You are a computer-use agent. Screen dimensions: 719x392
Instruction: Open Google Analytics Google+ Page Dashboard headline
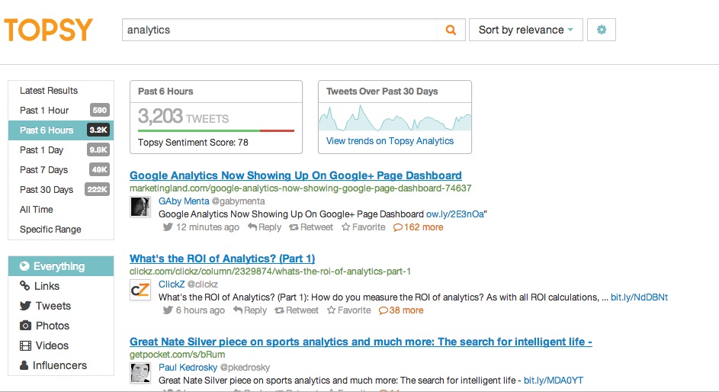pos(295,175)
